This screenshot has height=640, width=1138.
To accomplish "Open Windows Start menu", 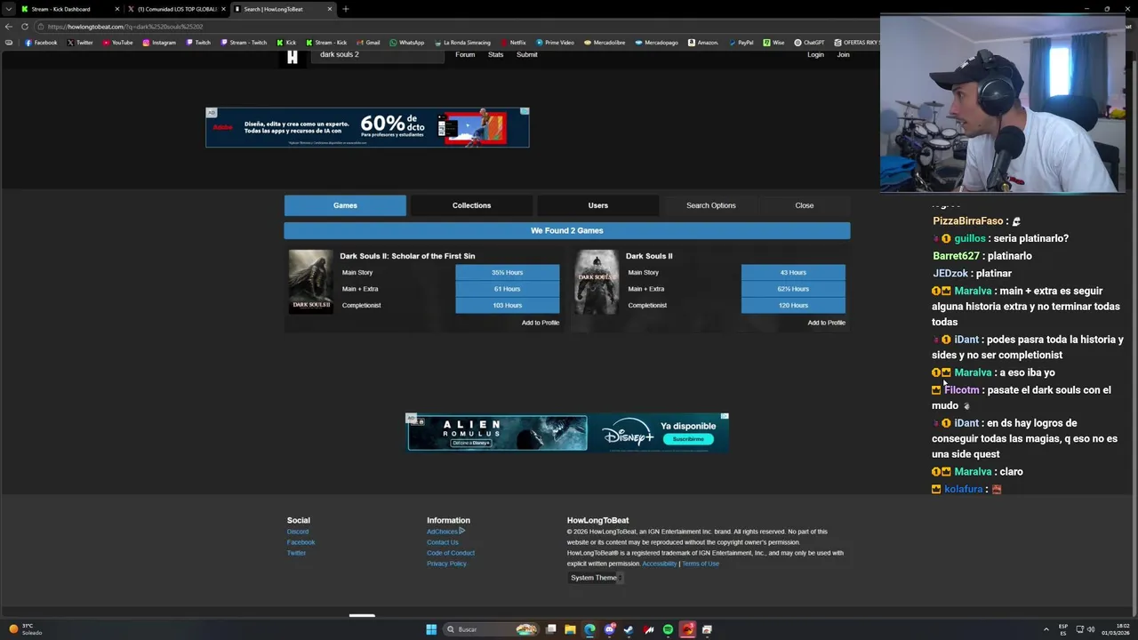I will [x=431, y=629].
